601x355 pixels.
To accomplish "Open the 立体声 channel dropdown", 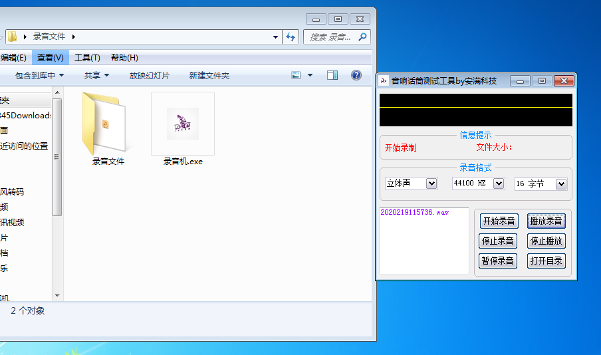I will pos(431,183).
